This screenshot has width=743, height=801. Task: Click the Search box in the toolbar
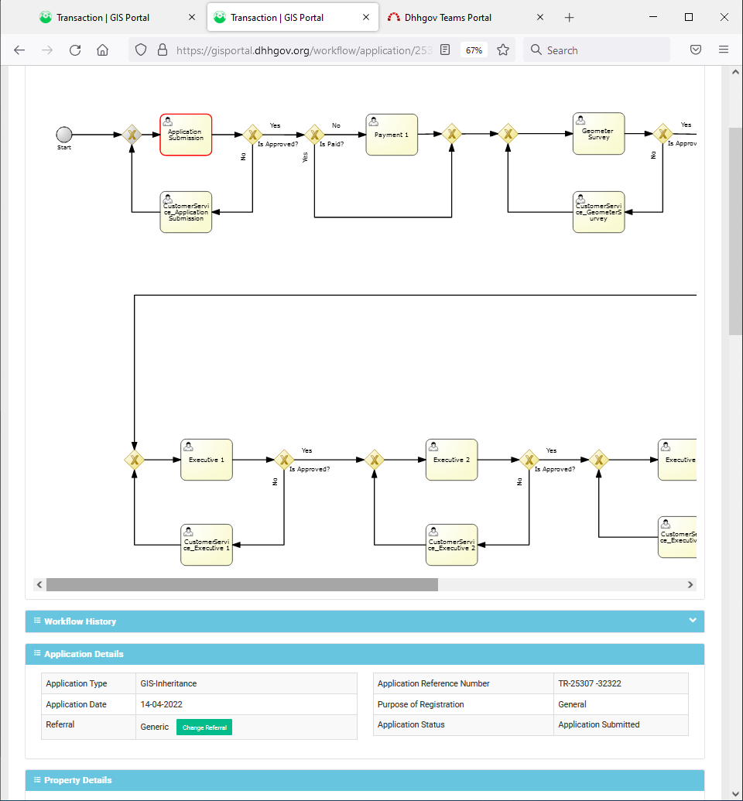(597, 50)
